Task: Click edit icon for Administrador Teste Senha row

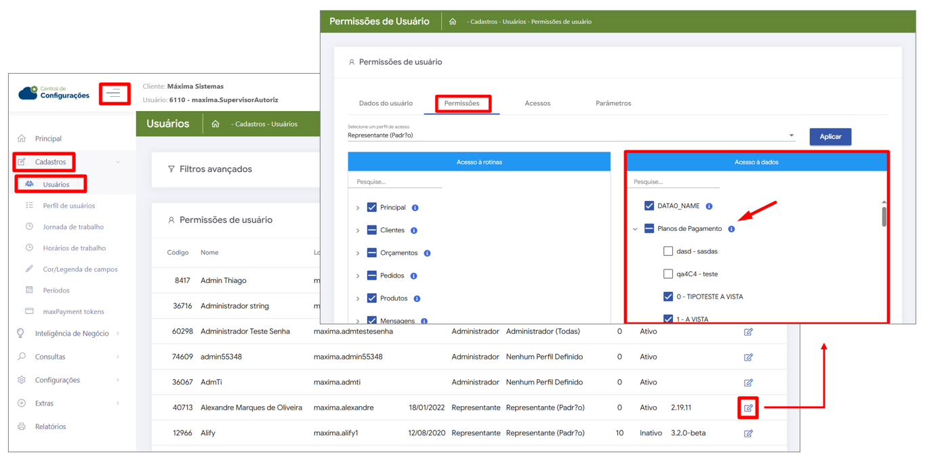Action: click(x=748, y=332)
